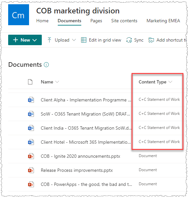The image size is (188, 198).
Task: Click the Name column header text
Action: coord(47,82)
